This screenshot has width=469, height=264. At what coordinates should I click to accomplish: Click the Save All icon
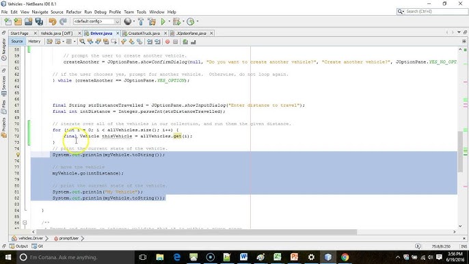39,22
